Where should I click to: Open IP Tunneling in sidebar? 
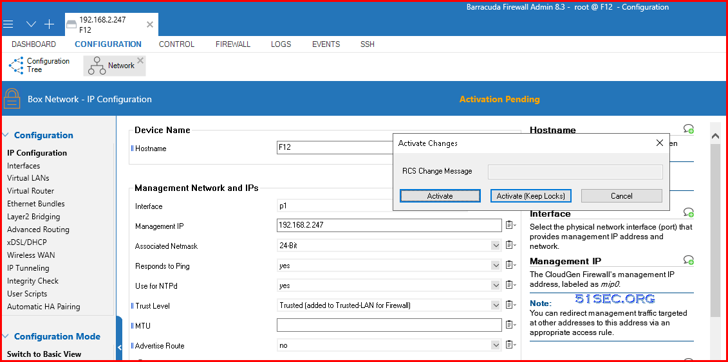click(x=28, y=268)
